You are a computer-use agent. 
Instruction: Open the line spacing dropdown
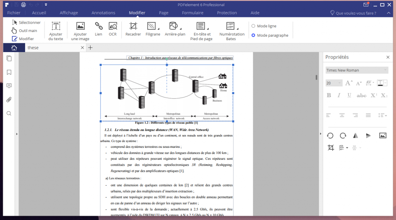[382, 115]
